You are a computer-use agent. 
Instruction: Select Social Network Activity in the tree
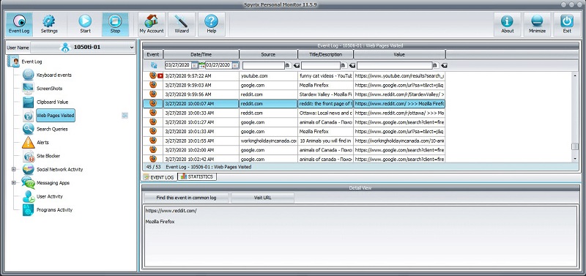pos(60,169)
